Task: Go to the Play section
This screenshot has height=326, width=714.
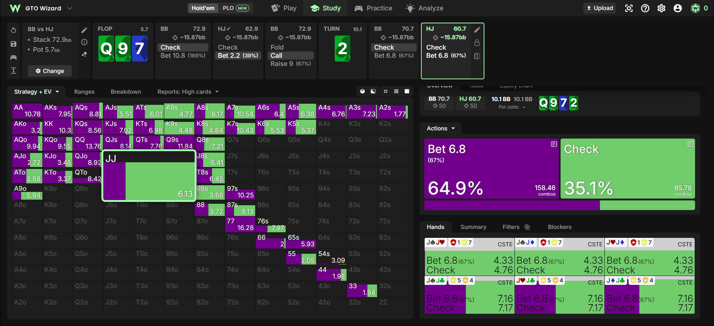Action: click(284, 8)
